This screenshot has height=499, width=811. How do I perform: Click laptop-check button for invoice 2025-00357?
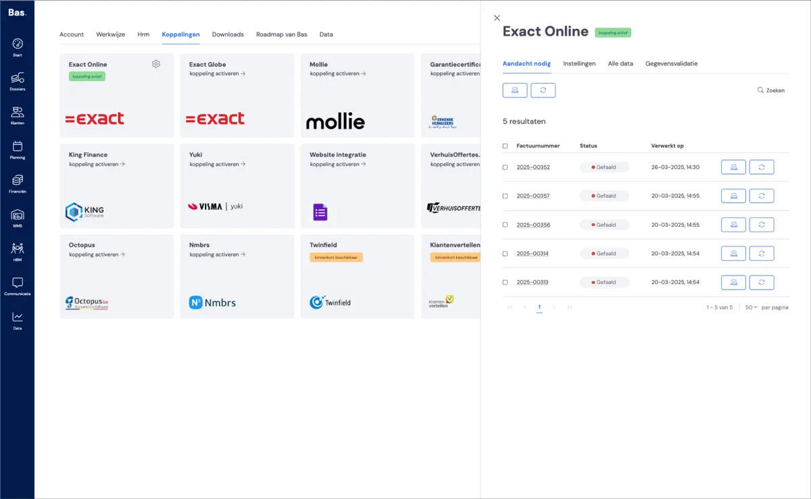(733, 196)
